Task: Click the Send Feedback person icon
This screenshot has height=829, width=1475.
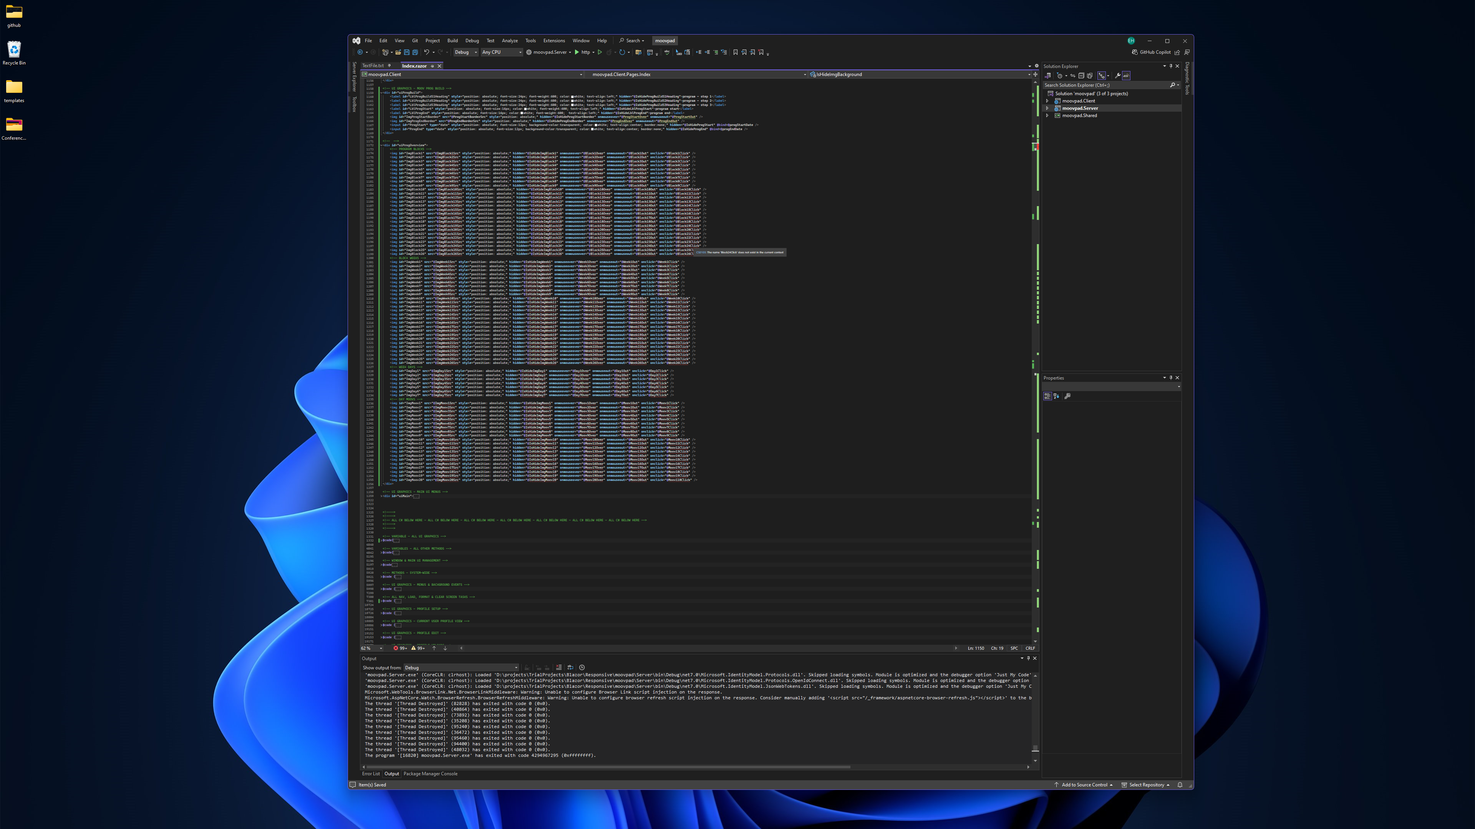Action: pyautogui.click(x=1188, y=52)
